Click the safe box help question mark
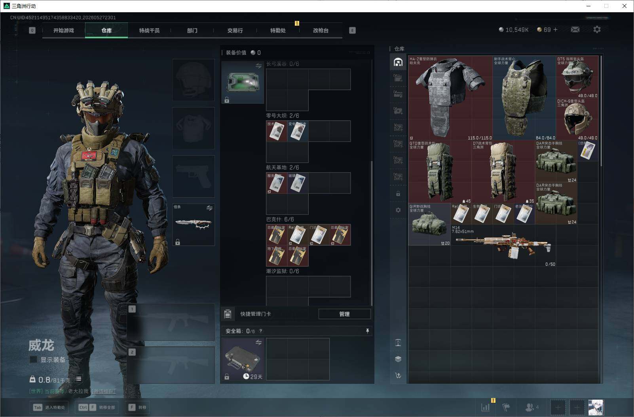This screenshot has height=417, width=634. pos(260,331)
